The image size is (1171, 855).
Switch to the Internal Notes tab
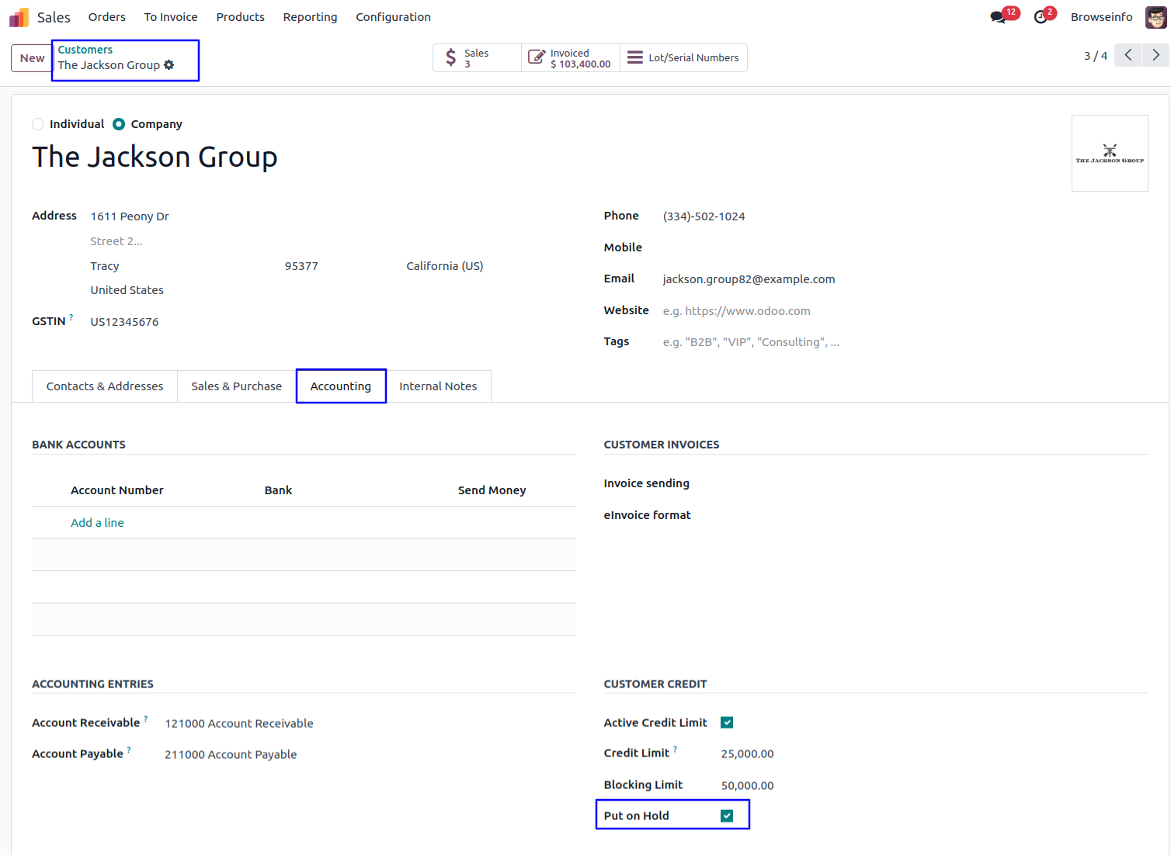(438, 386)
